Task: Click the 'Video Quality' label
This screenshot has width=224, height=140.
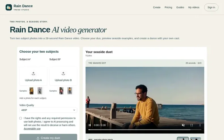Action: pos(27,105)
